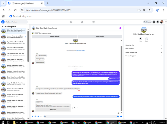This screenshot has width=167, height=124.
Task: View site information icon in address bar
Action: [x=22, y=10]
